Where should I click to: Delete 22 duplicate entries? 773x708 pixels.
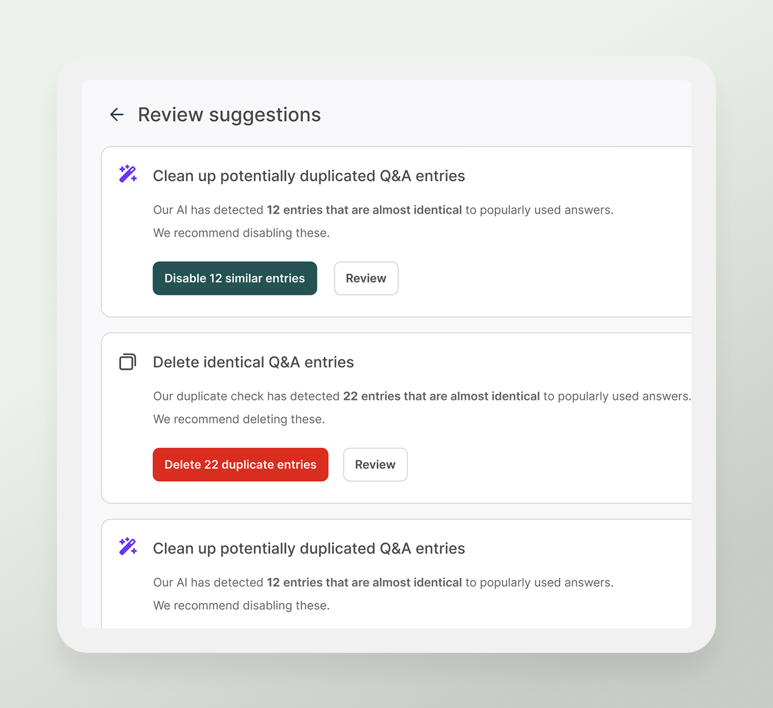(x=240, y=465)
